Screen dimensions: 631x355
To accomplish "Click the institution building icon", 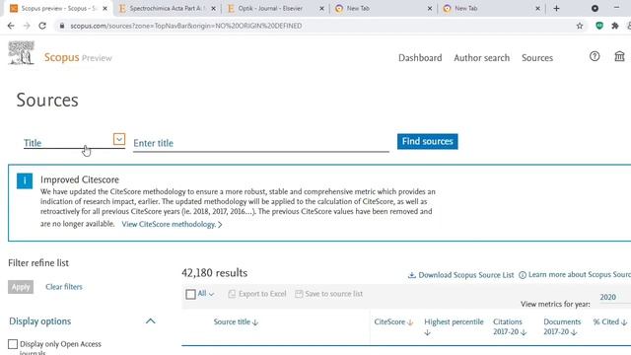I will tap(619, 56).
